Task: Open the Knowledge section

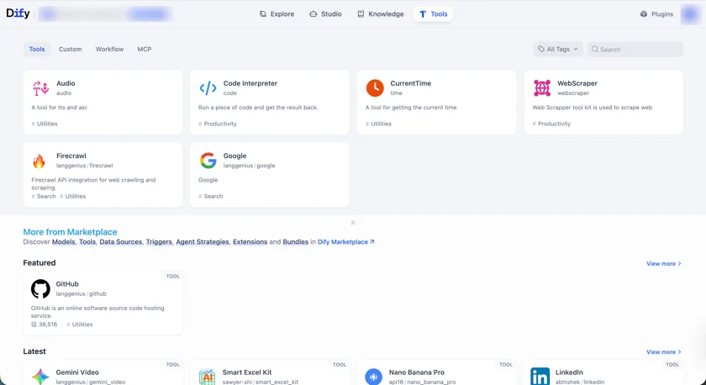Action: (x=381, y=14)
